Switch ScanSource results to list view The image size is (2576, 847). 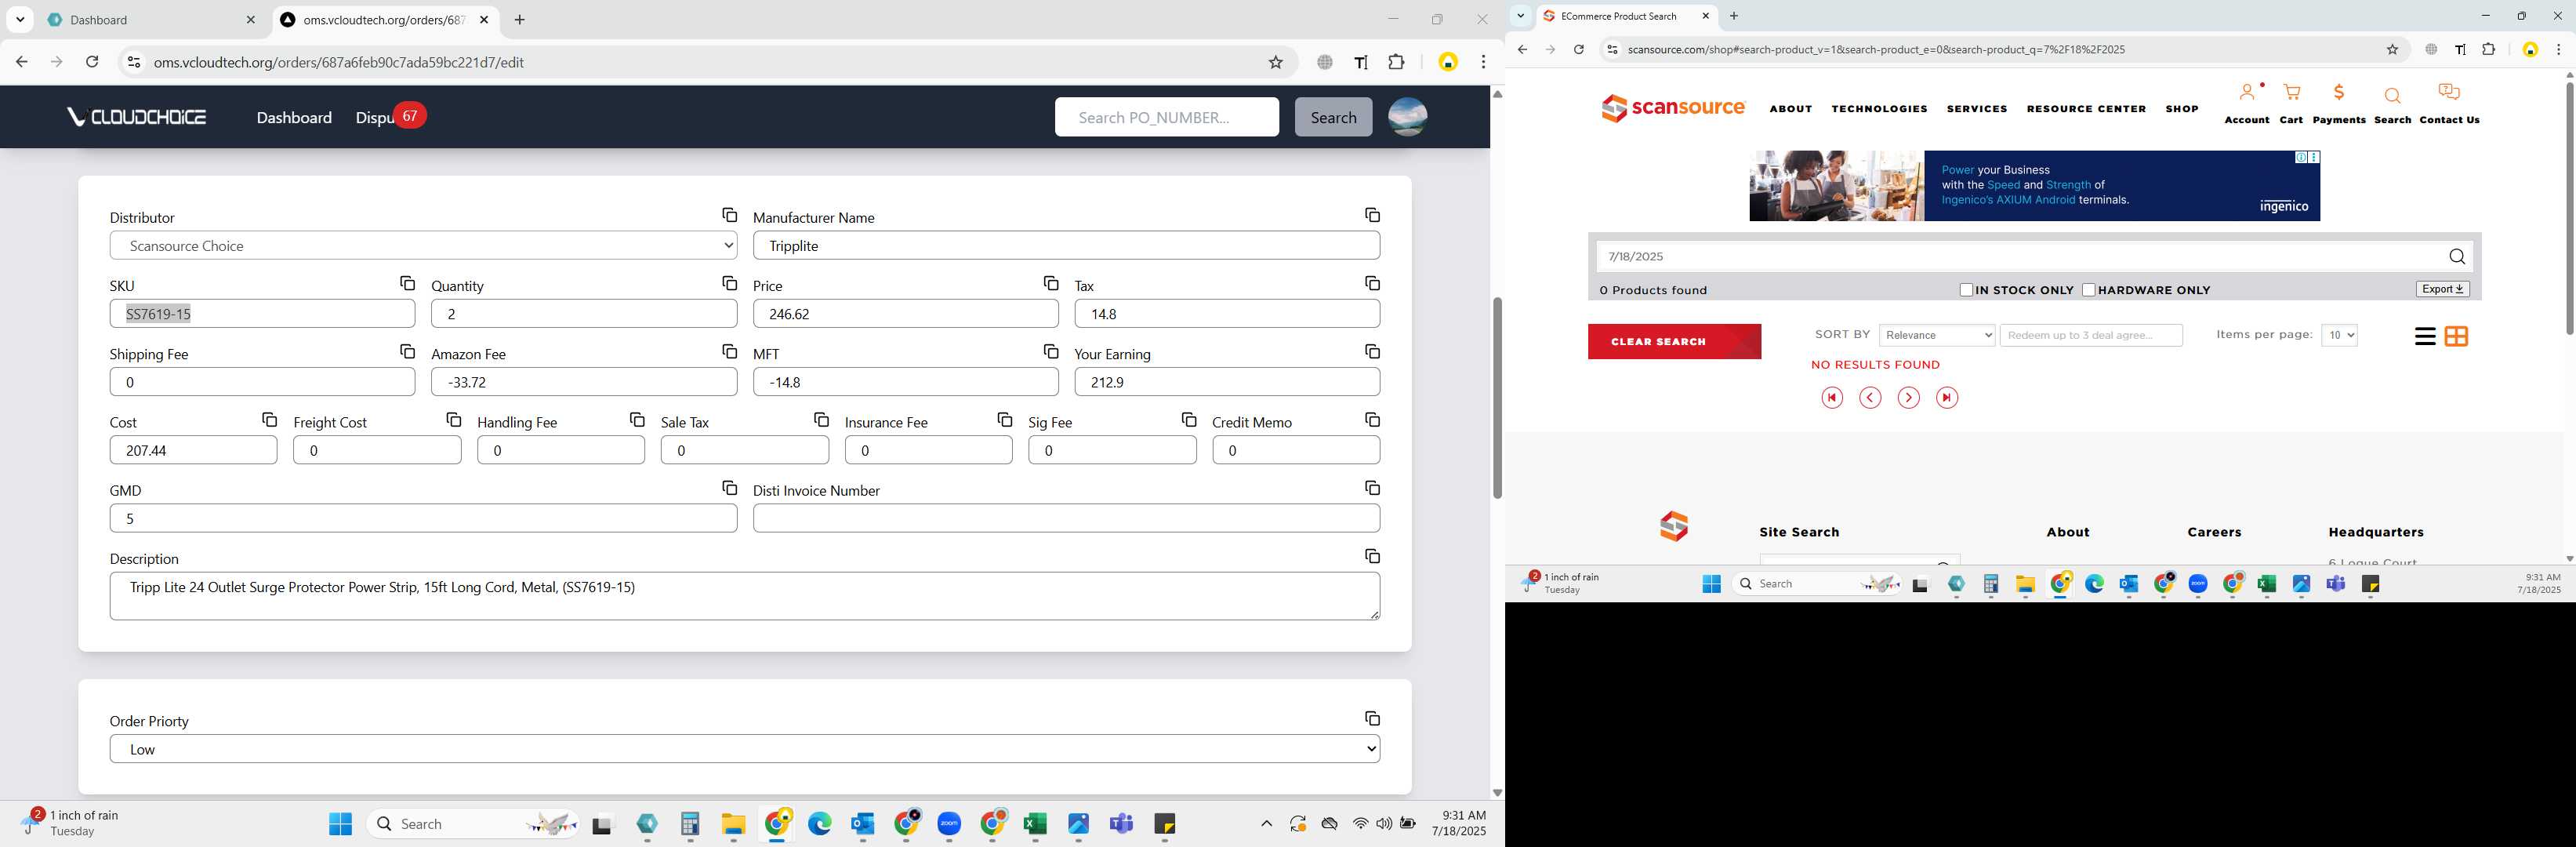point(2424,336)
